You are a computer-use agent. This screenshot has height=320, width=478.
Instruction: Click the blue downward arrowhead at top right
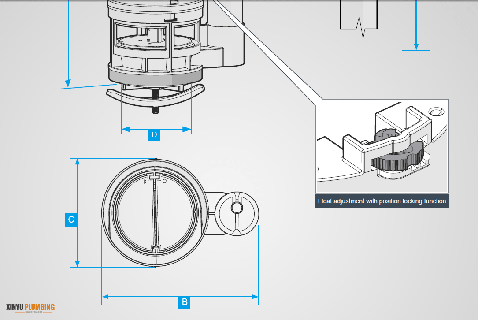(x=416, y=46)
